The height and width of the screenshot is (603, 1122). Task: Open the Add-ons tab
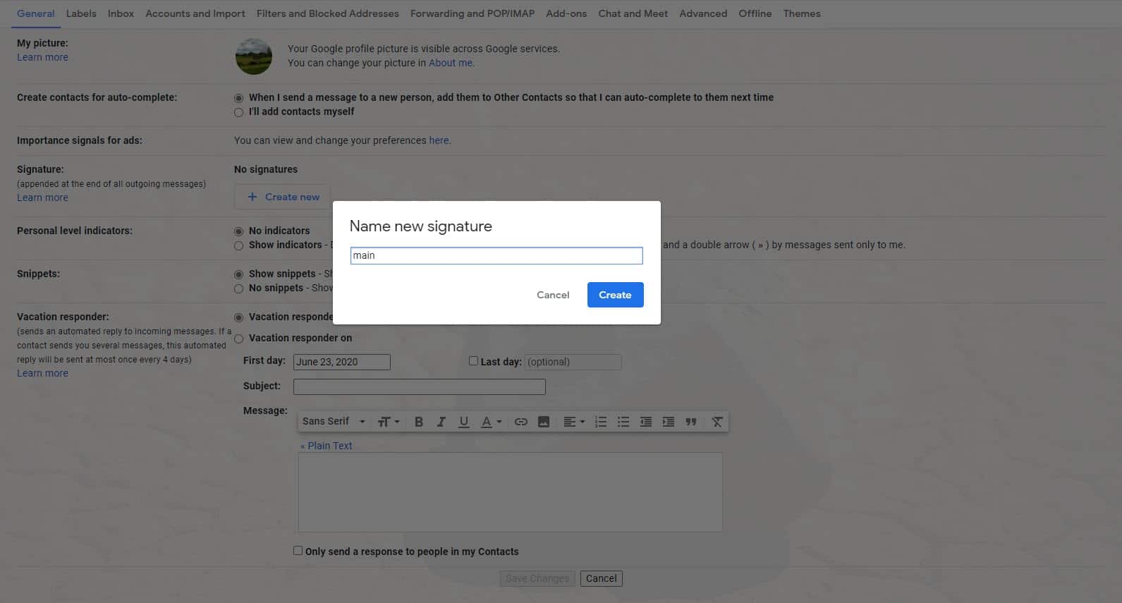coord(566,13)
